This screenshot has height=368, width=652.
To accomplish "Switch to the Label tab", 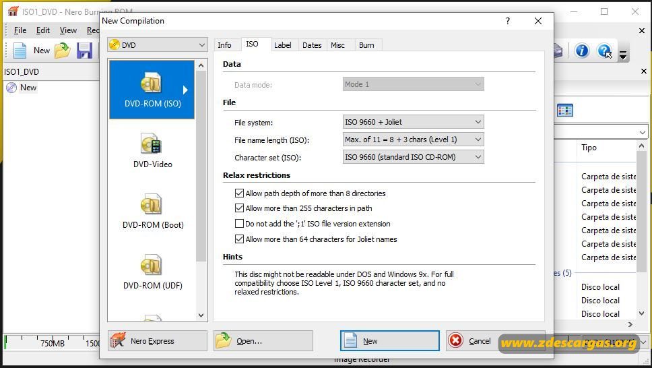I will (282, 45).
